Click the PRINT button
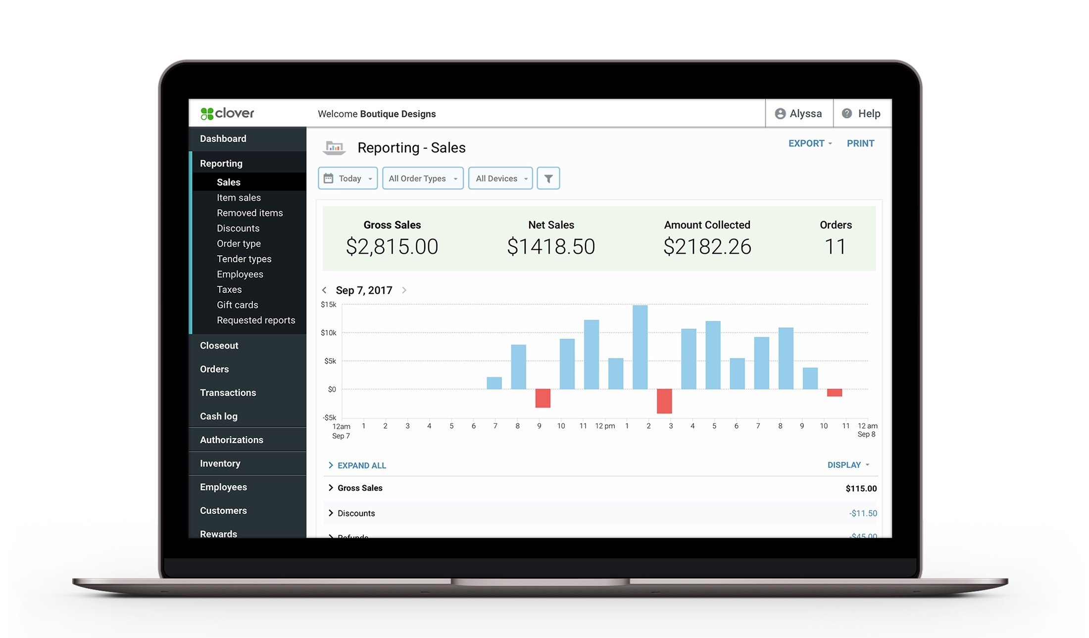 coord(860,143)
